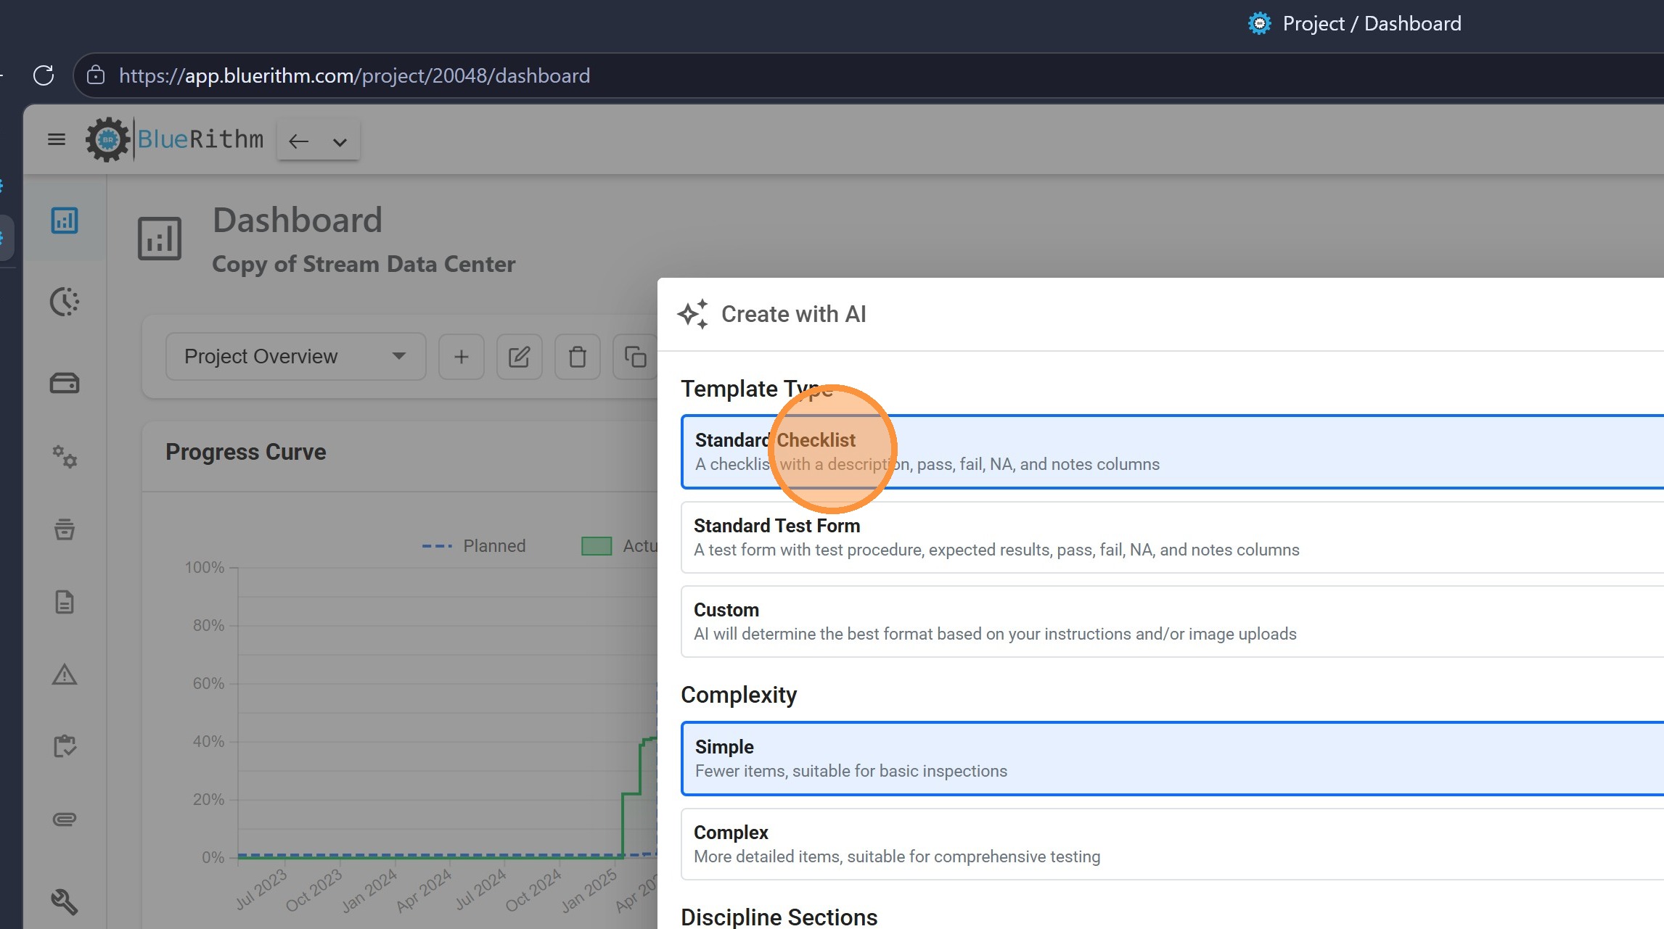The image size is (1664, 929).
Task: Edit the current dashboard
Action: pos(519,357)
